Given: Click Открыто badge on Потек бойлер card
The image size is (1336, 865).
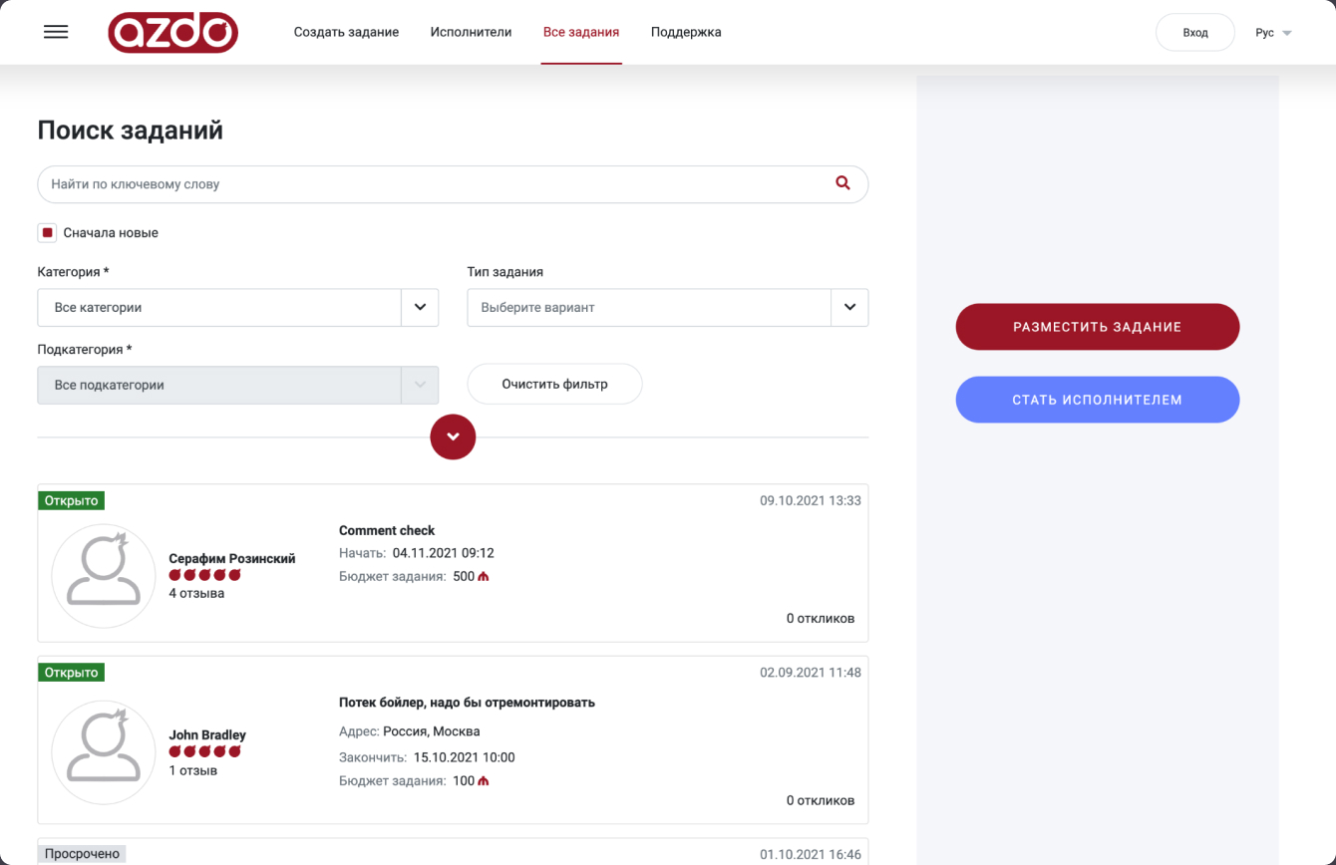Looking at the screenshot, I should [71, 673].
